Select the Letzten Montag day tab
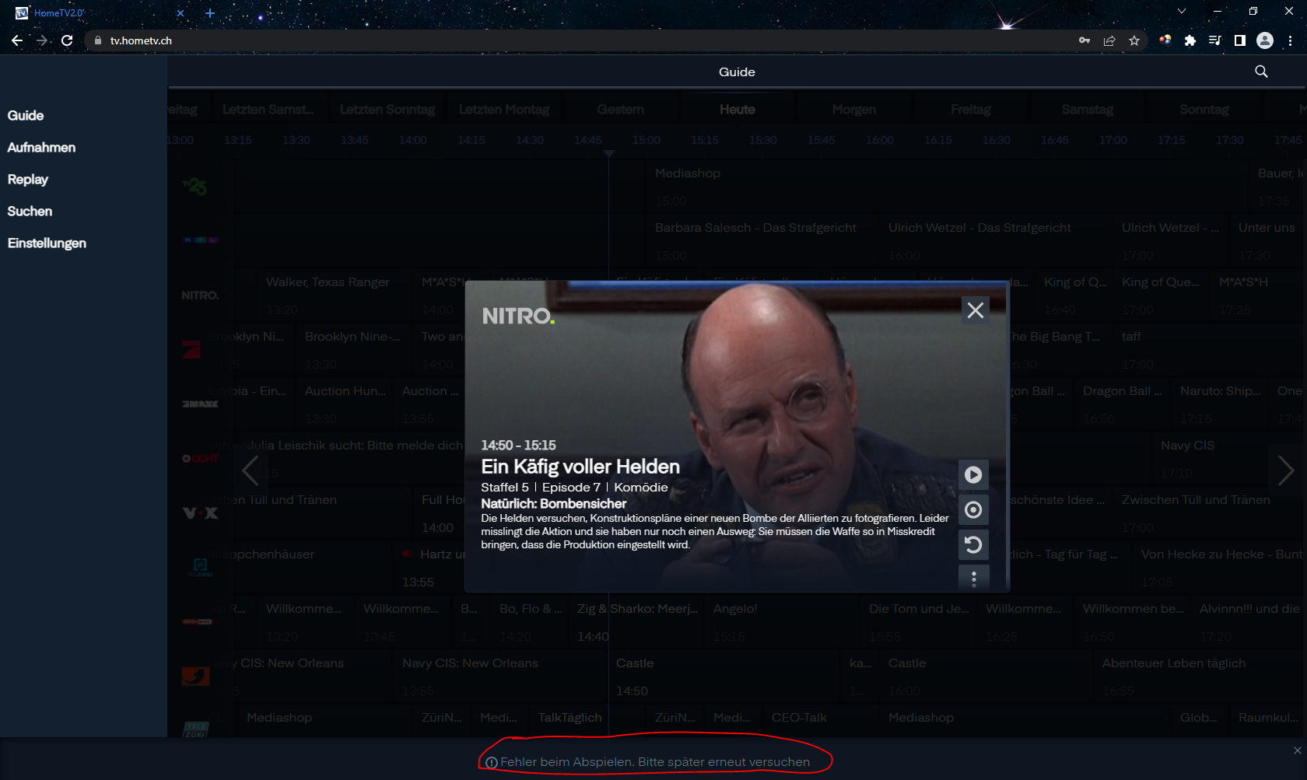 point(504,110)
